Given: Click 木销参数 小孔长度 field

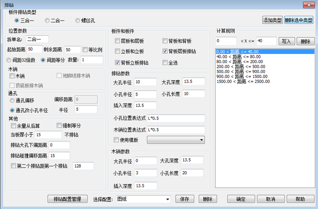Looking at the screenshot, I should 192,173.
